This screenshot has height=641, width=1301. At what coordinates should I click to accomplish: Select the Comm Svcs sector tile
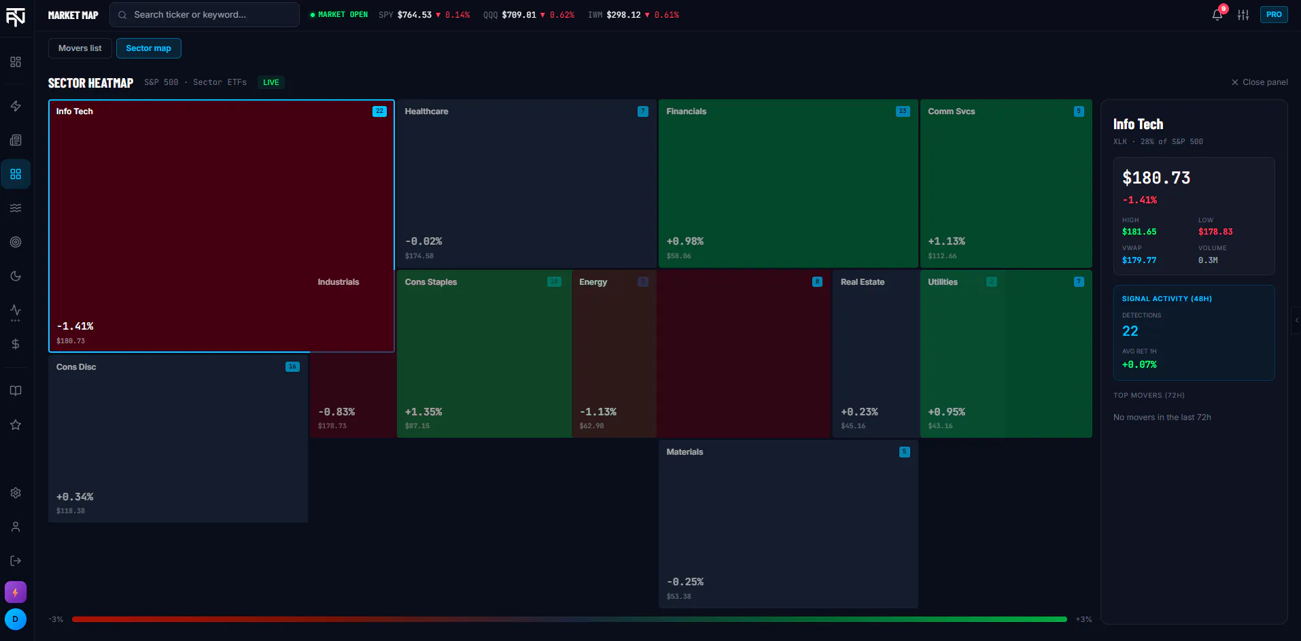pos(1006,184)
